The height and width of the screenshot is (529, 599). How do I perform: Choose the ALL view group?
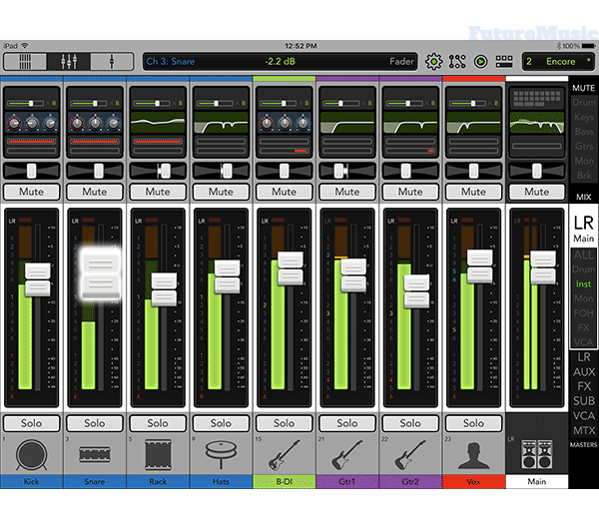pyautogui.click(x=583, y=255)
